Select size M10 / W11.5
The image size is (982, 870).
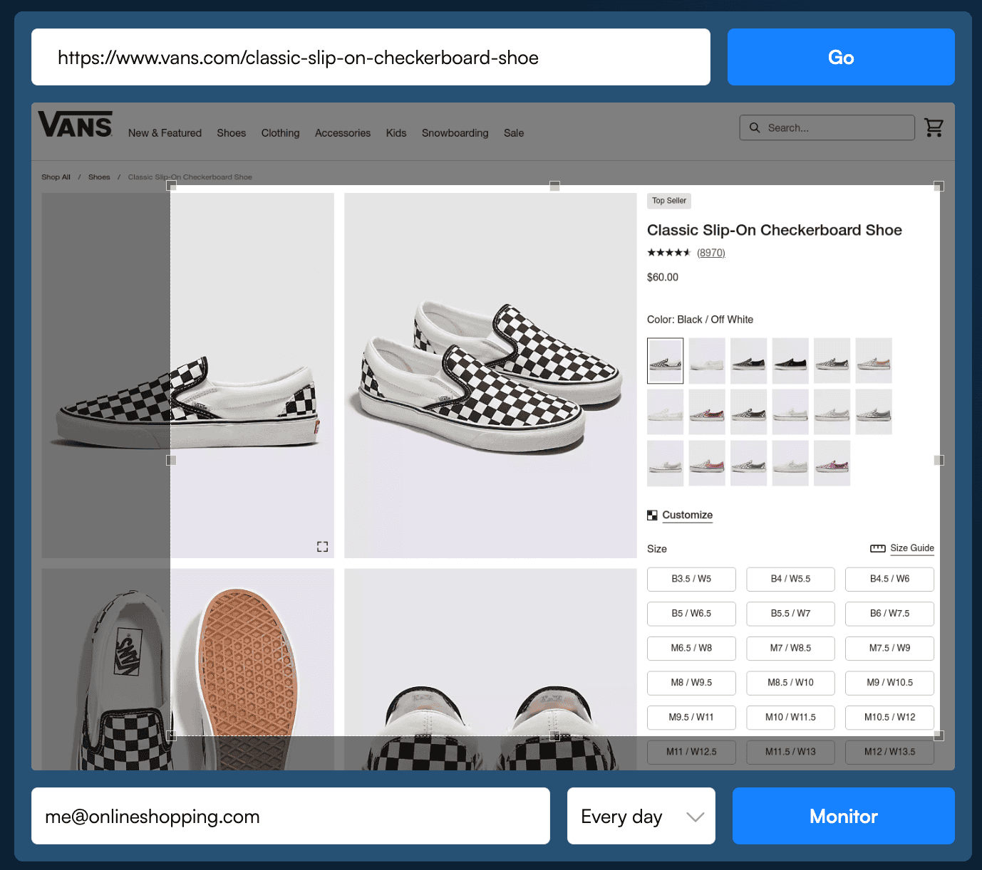[x=790, y=717]
